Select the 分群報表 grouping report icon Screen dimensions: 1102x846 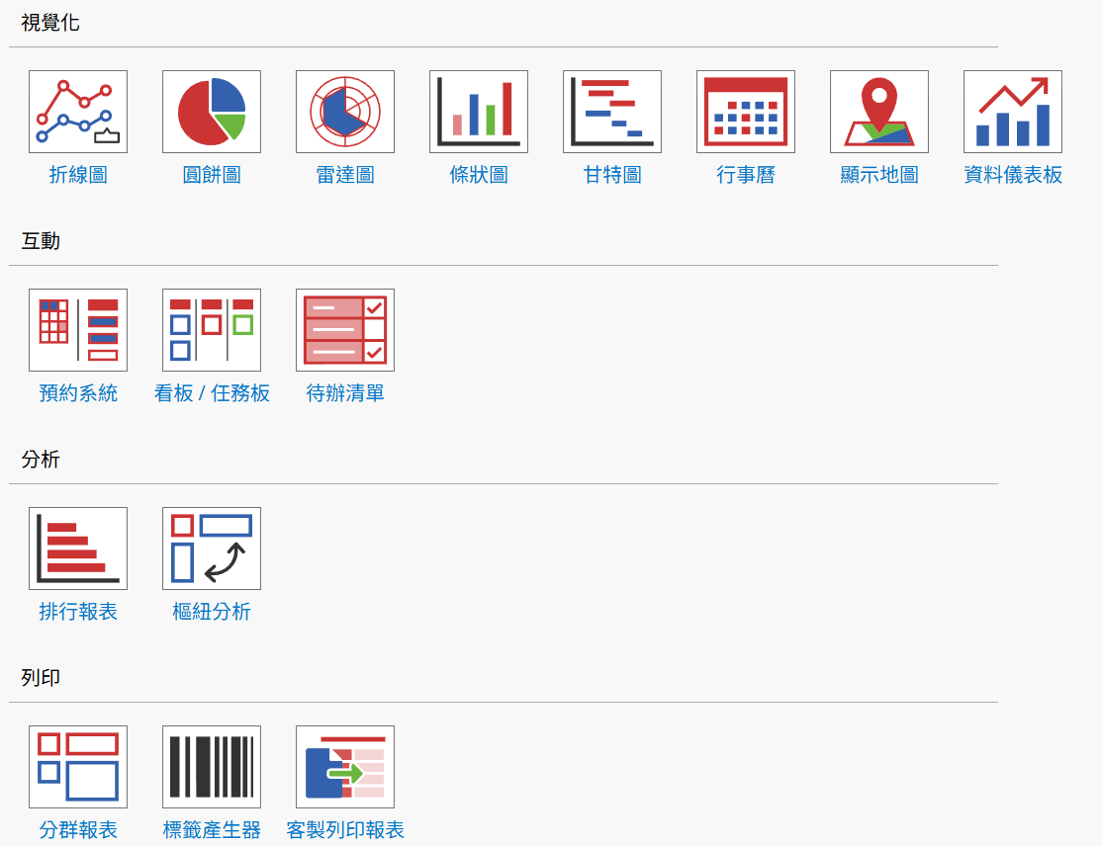coord(78,767)
